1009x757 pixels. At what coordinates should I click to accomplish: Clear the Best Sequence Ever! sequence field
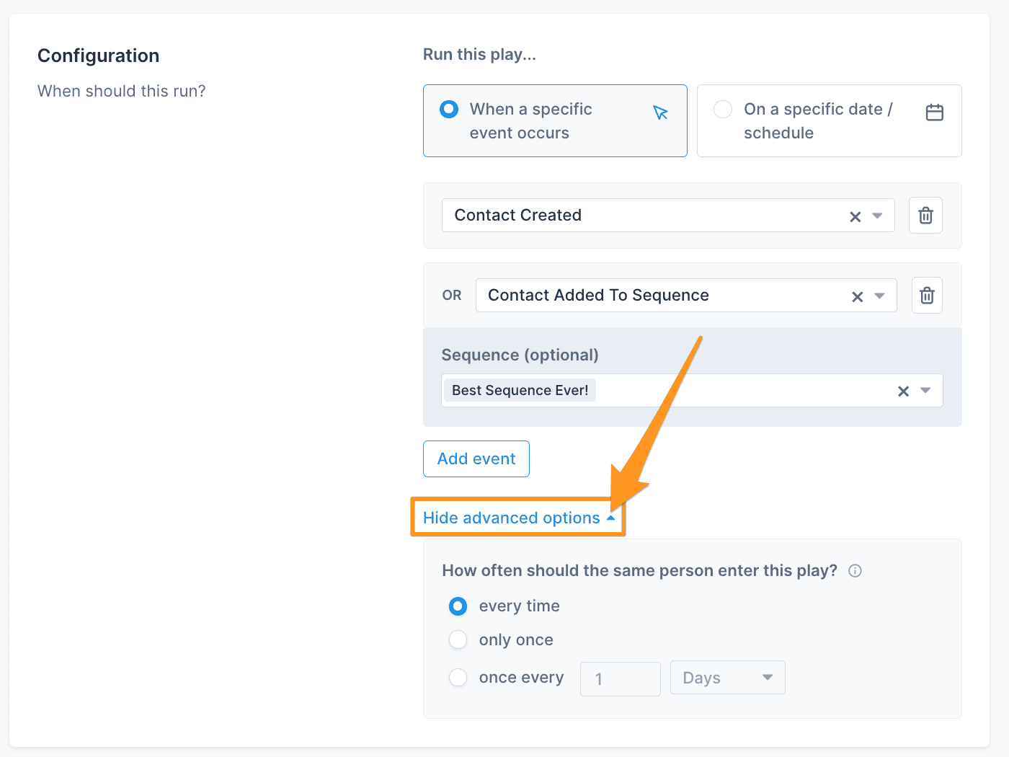[x=903, y=391]
